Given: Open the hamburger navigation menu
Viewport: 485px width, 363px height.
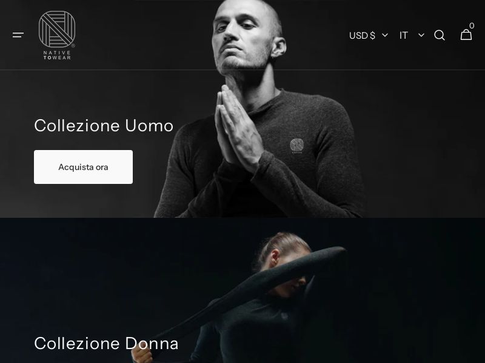Looking at the screenshot, I should [x=18, y=35].
